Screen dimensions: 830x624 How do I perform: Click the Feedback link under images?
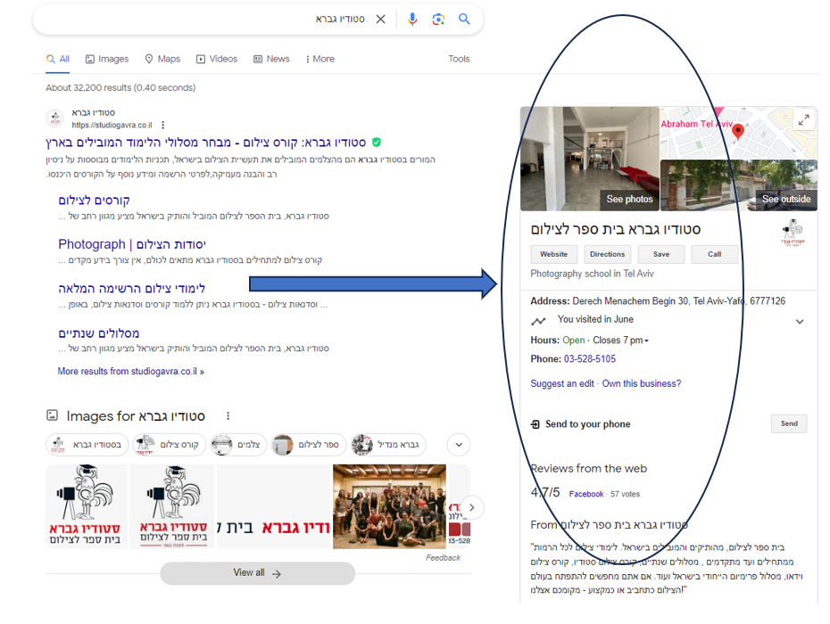(x=443, y=558)
